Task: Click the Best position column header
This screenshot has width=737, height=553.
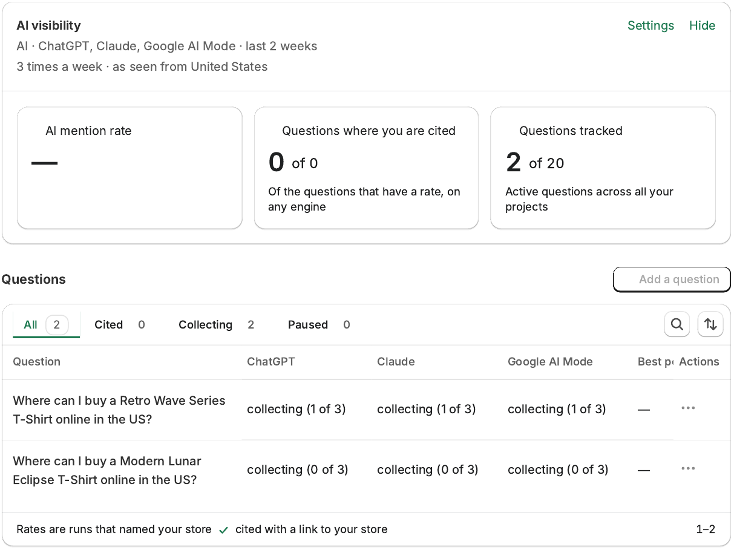Action: click(x=655, y=362)
